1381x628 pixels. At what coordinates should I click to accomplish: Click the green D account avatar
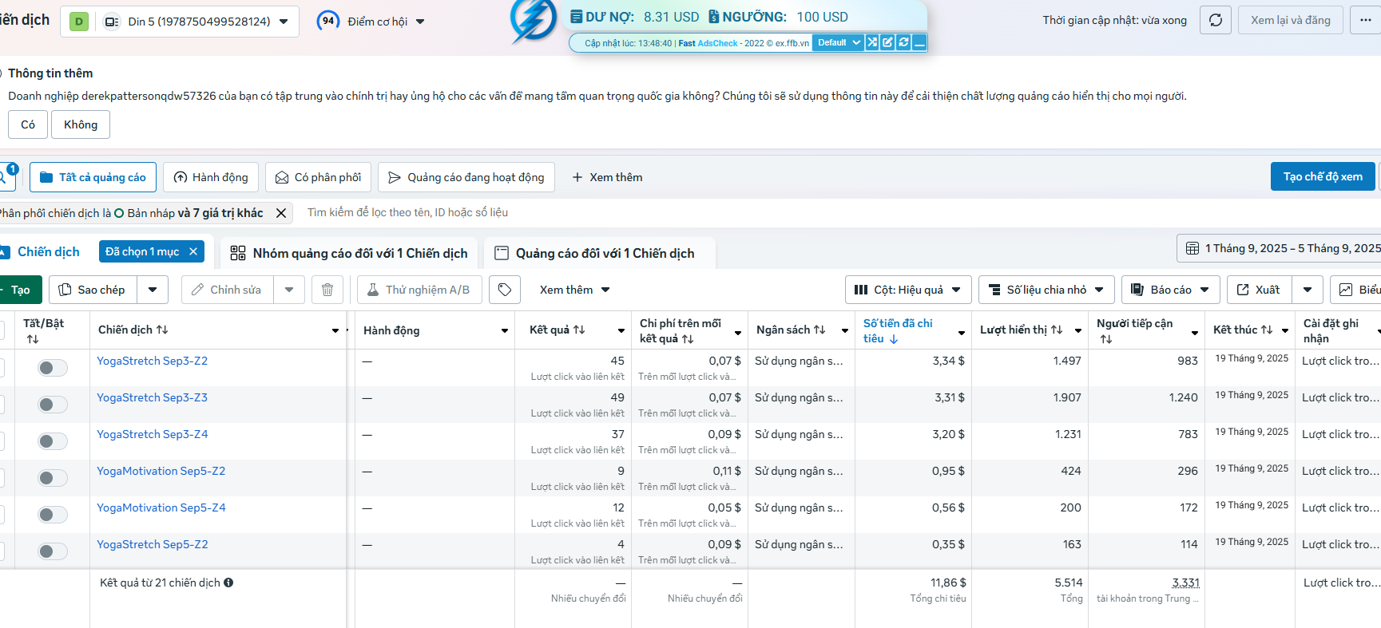click(x=79, y=22)
